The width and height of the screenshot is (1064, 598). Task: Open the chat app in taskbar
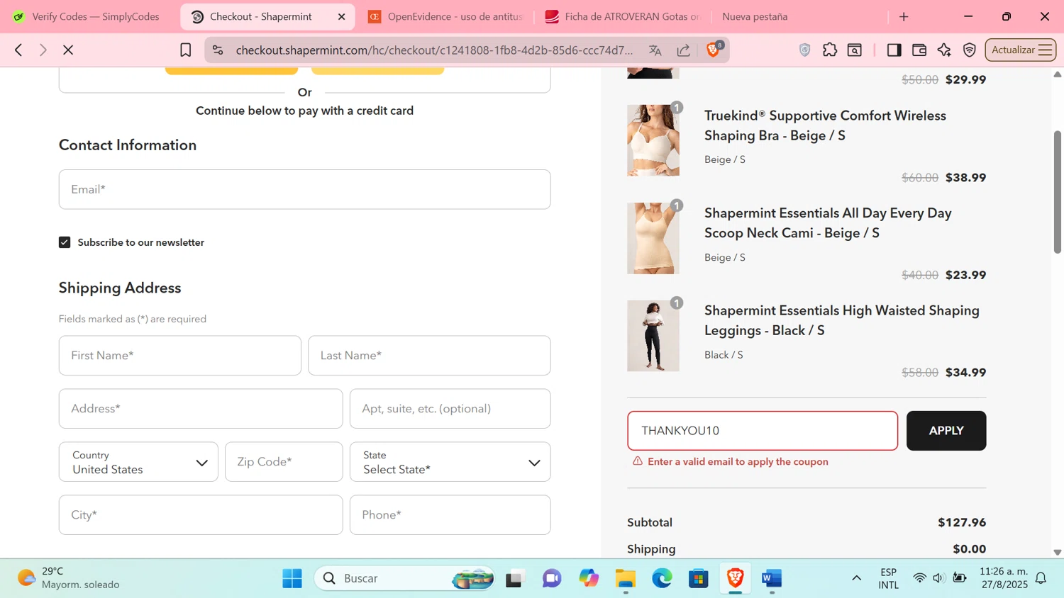tap(551, 578)
